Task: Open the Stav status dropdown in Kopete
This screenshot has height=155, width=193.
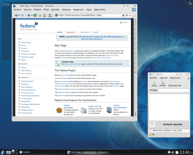Action: [x=154, y=84]
